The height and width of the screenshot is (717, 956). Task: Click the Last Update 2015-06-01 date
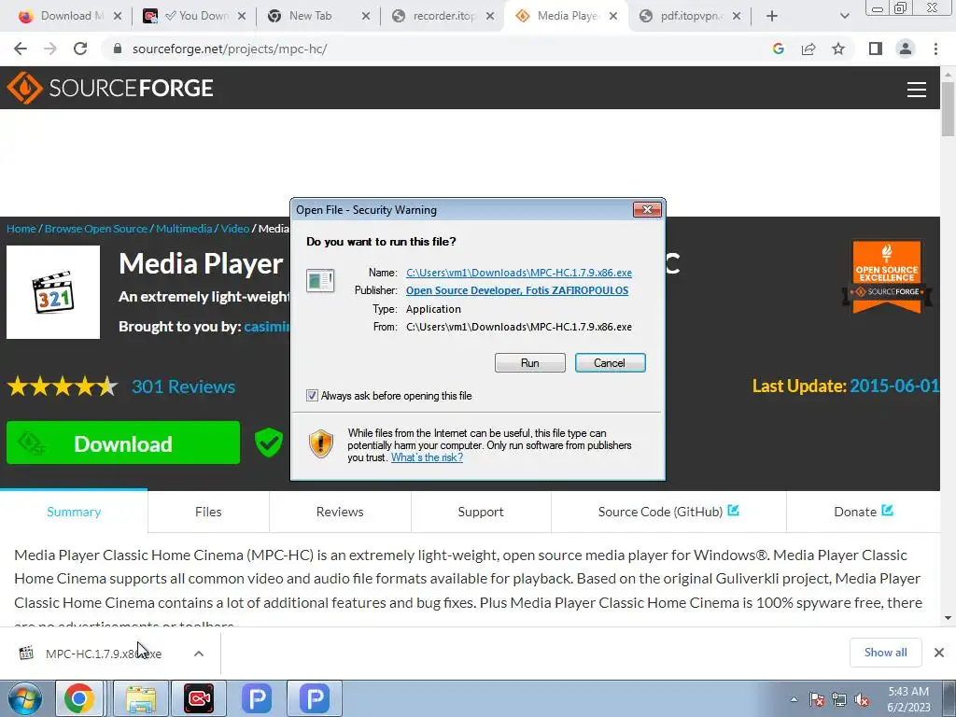point(893,386)
